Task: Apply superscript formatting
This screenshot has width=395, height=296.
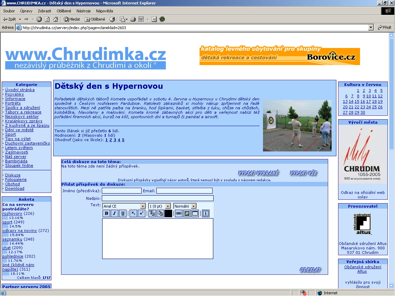Action: 142,213
